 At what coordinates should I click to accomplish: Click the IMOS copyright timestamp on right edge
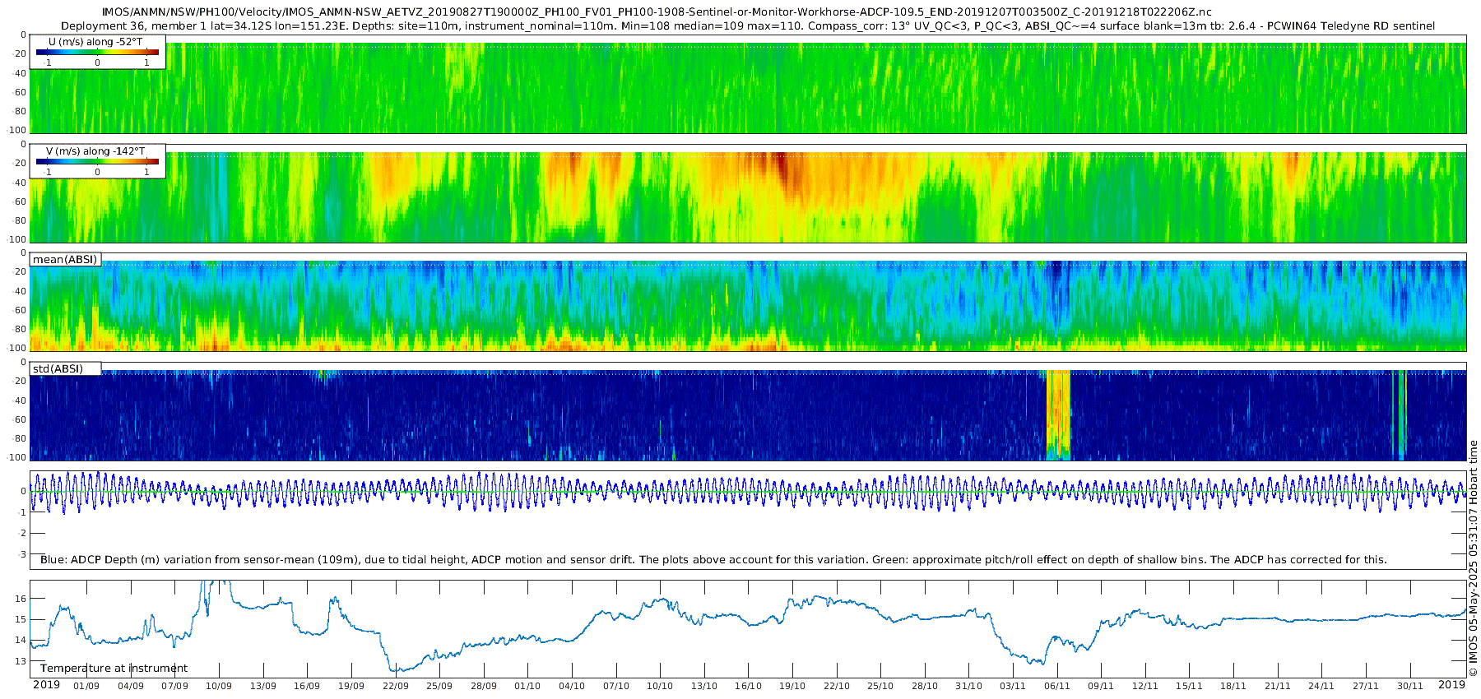pyautogui.click(x=1474, y=558)
